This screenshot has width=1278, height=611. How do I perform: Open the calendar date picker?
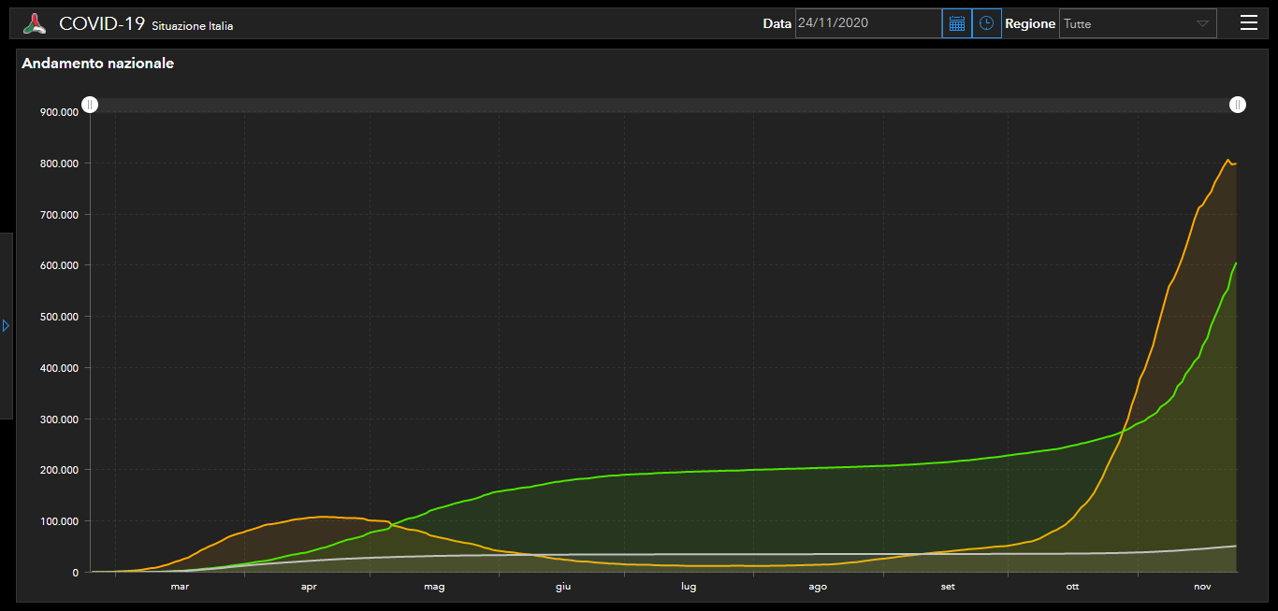point(956,23)
